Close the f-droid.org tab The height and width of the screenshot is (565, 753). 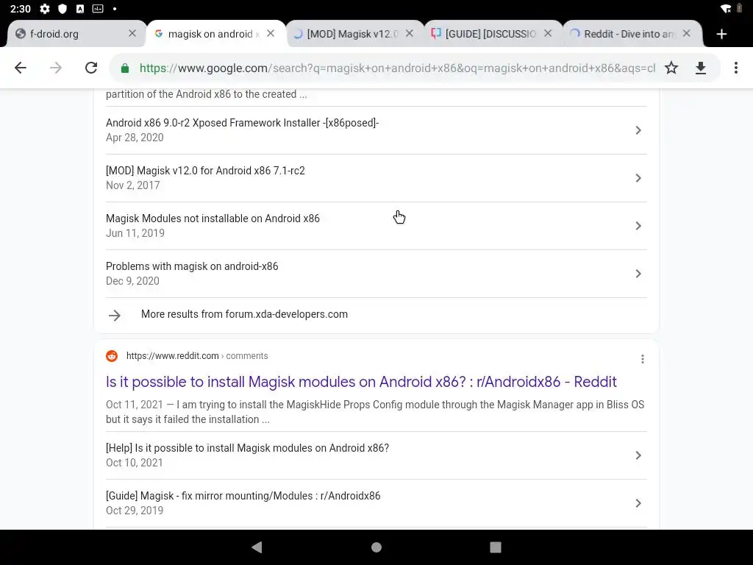(x=132, y=33)
